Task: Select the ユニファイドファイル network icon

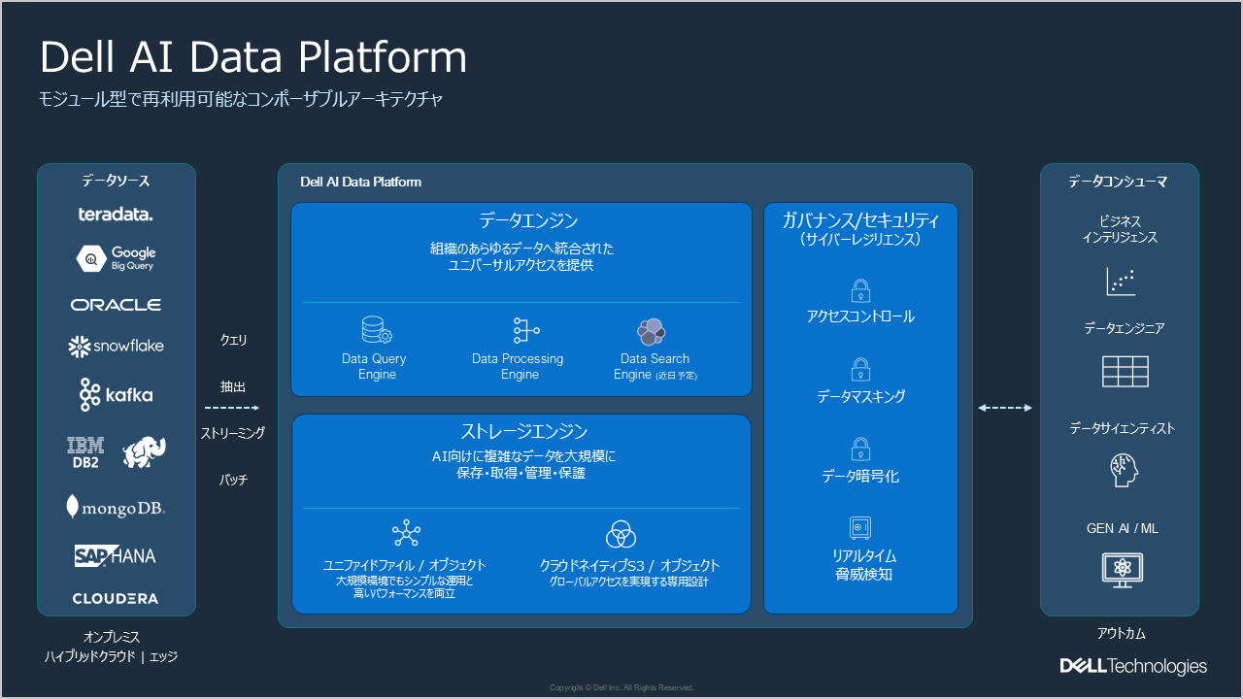Action: click(x=405, y=533)
